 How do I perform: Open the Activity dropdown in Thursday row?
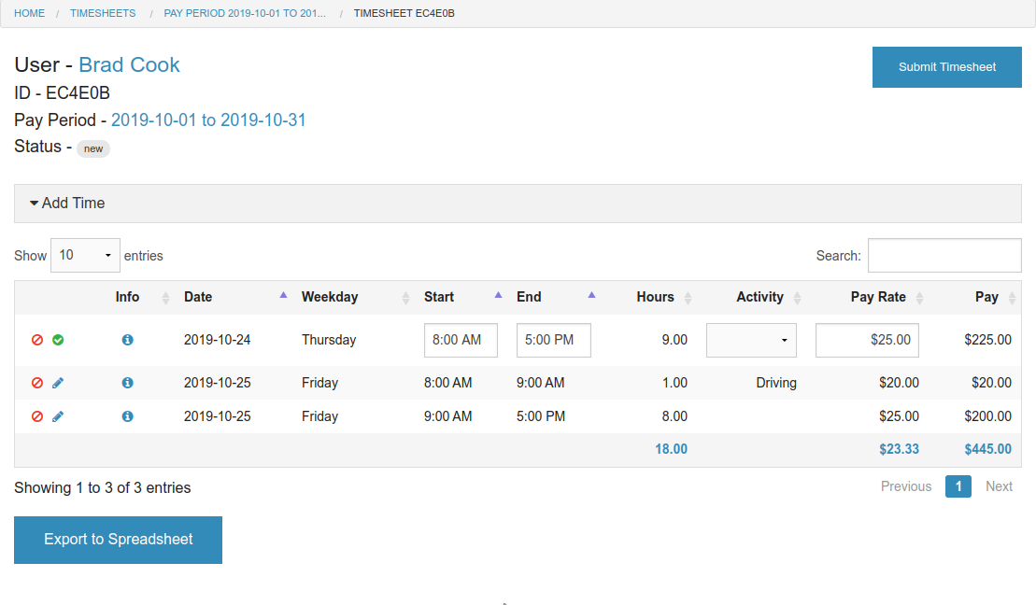click(x=751, y=341)
